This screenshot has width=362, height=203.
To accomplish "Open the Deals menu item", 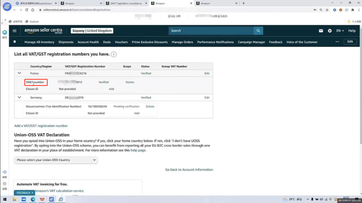I will (x=107, y=42).
